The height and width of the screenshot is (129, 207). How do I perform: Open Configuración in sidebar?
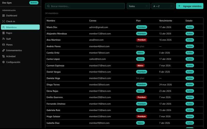pyautogui.click(x=20, y=62)
